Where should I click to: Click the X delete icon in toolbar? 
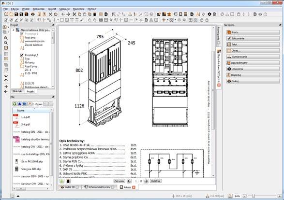[x=50, y=14]
